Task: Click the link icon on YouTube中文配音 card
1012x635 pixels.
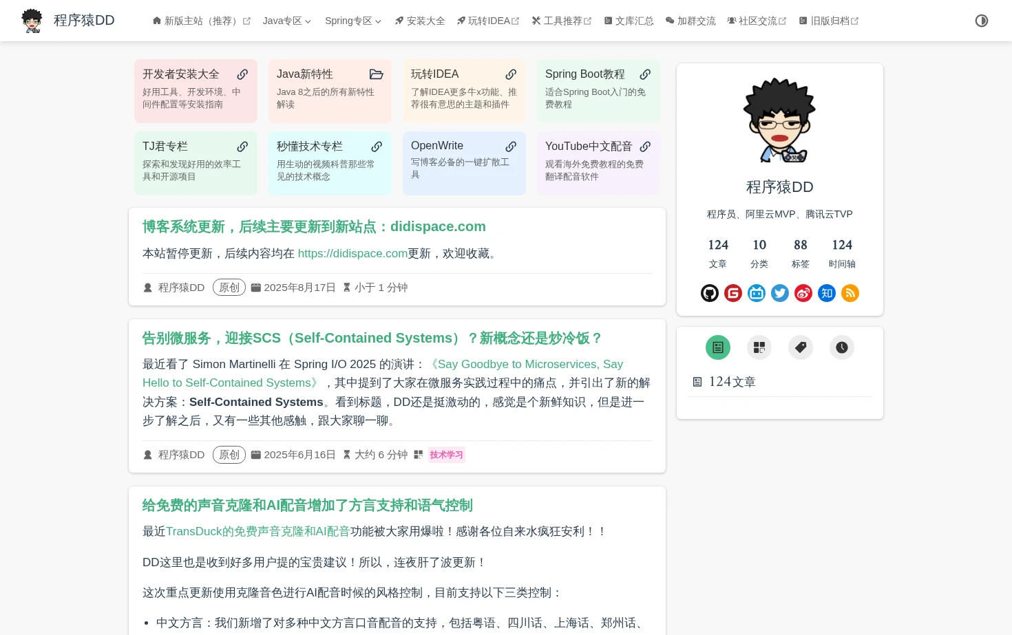Action: point(645,147)
